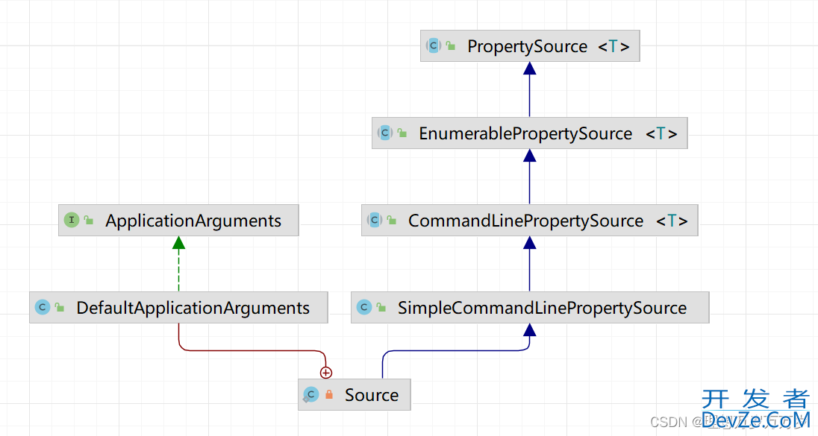
Task: Click the red inner-class plus marker
Action: tap(326, 373)
